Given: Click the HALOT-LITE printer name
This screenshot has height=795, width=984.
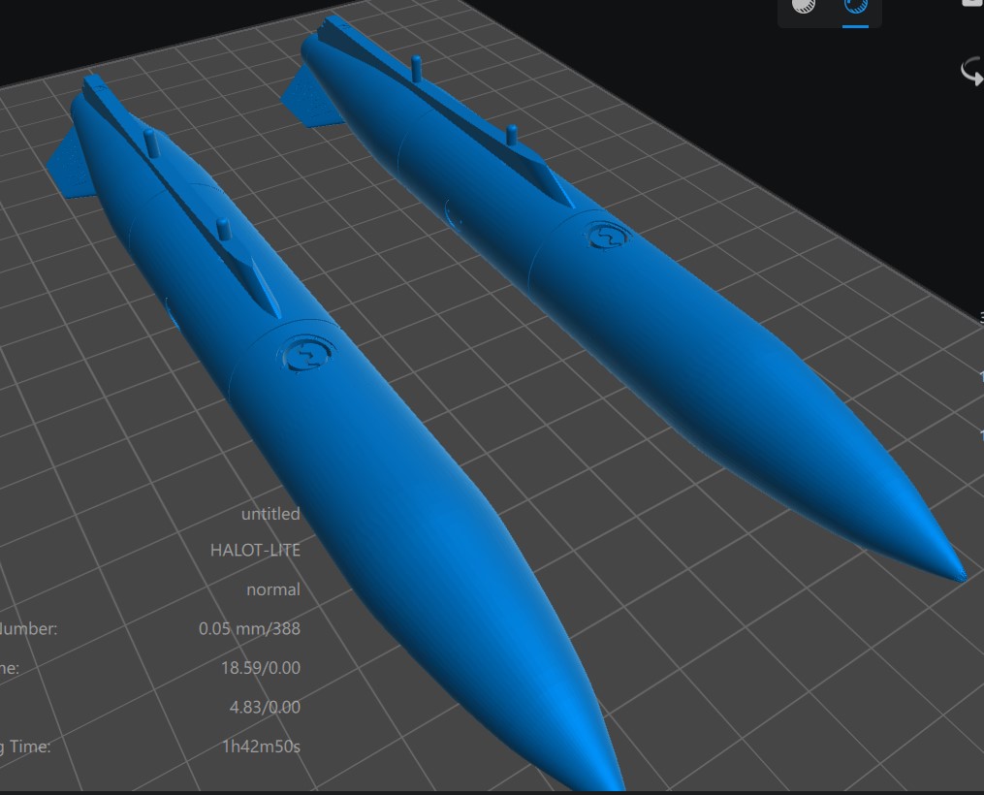Looking at the screenshot, I should (255, 550).
